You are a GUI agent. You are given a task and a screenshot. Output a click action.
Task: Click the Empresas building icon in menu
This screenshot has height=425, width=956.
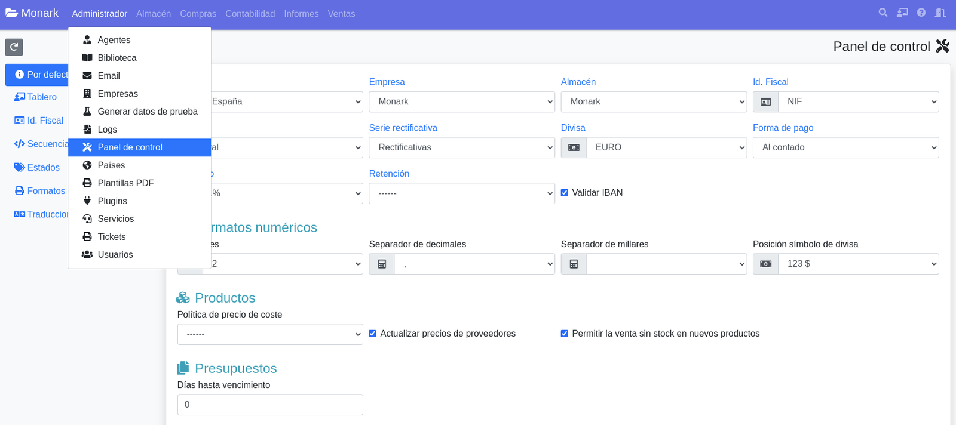[x=87, y=94]
